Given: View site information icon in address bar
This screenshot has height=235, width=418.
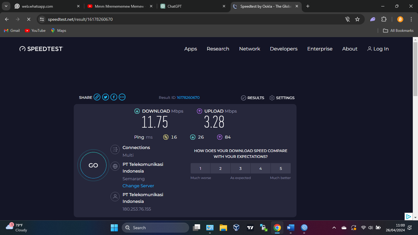Looking at the screenshot, I should click(x=42, y=19).
